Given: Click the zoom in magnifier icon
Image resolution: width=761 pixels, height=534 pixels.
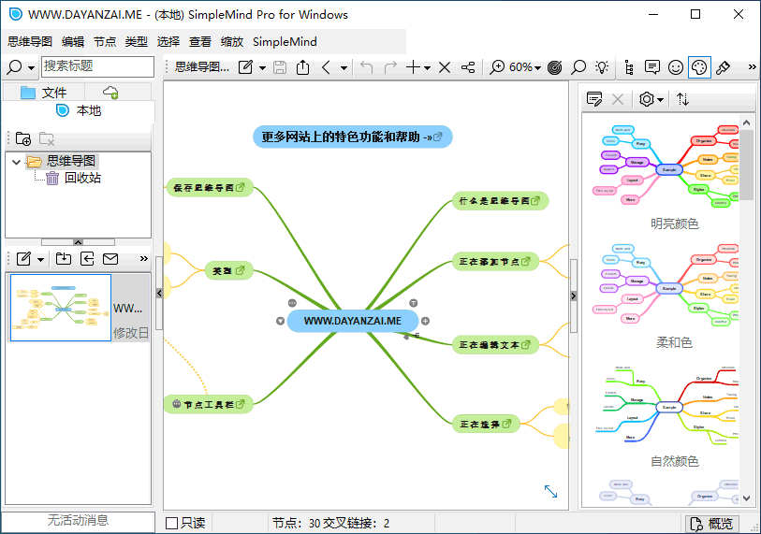Looking at the screenshot, I should click(x=497, y=67).
